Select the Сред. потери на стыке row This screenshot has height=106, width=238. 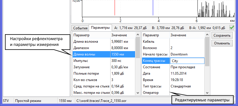104,86
